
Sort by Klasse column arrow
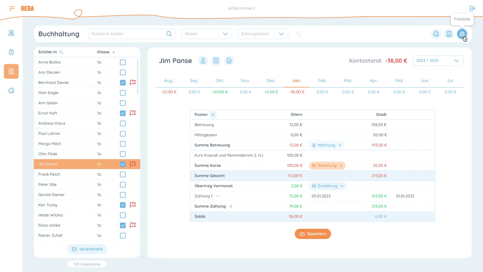(114, 52)
